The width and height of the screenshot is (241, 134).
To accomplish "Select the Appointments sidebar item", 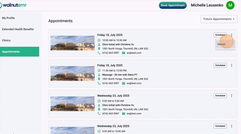I will [11, 51].
